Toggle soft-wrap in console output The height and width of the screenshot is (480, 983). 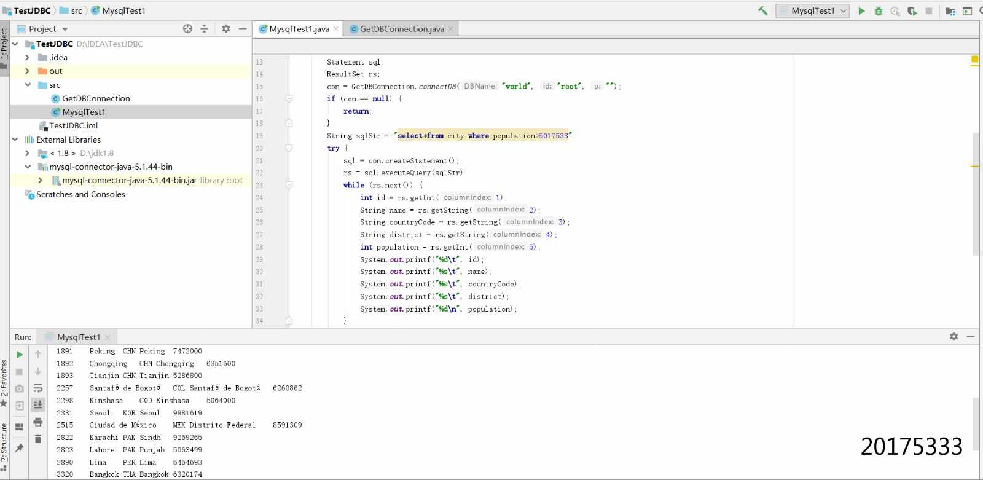37,388
